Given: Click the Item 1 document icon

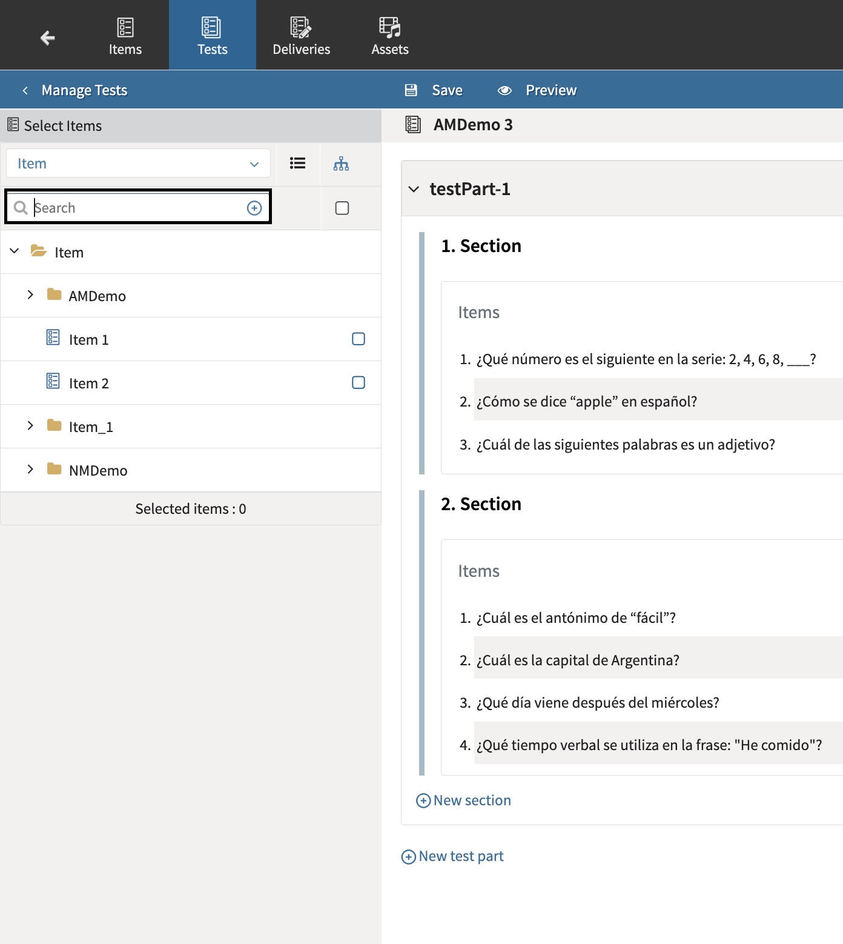Looking at the screenshot, I should click(x=53, y=337).
